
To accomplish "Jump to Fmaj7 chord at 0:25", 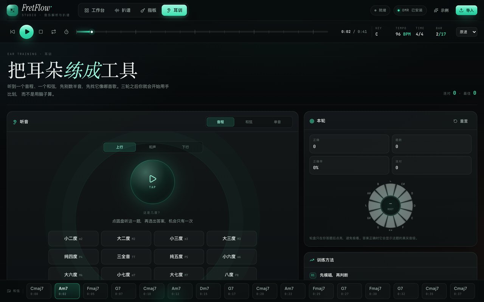I will click(321, 291).
